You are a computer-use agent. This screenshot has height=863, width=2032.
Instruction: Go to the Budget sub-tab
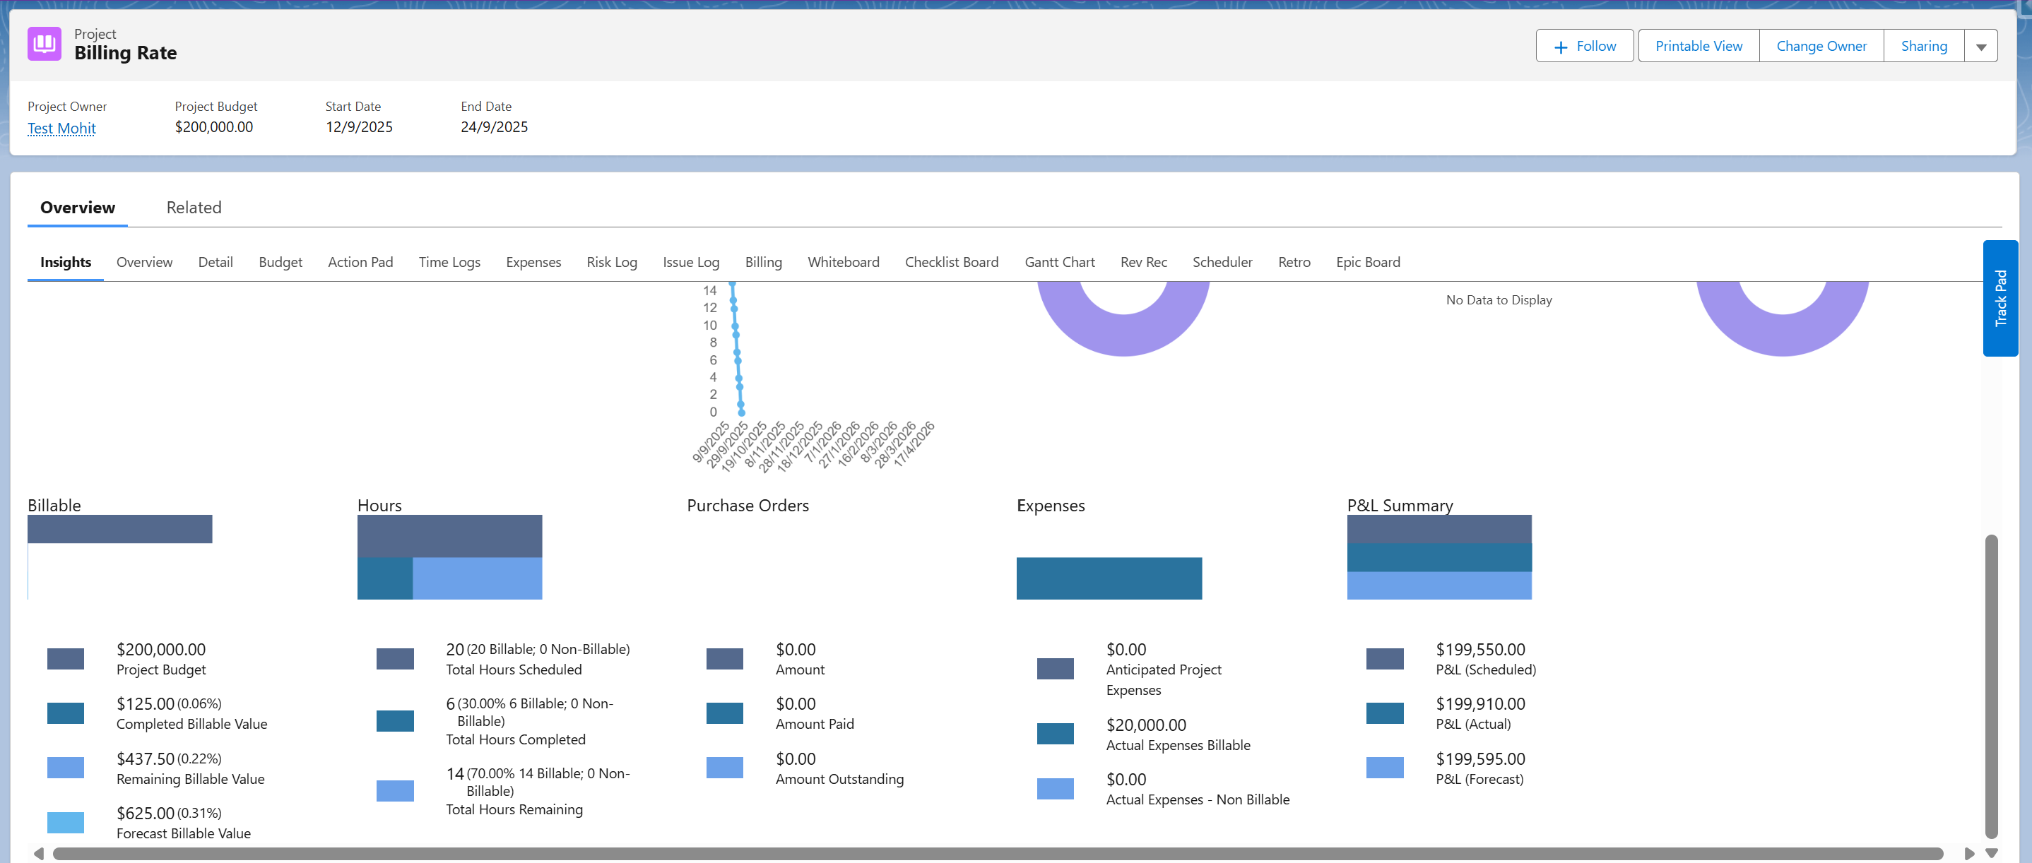tap(280, 263)
